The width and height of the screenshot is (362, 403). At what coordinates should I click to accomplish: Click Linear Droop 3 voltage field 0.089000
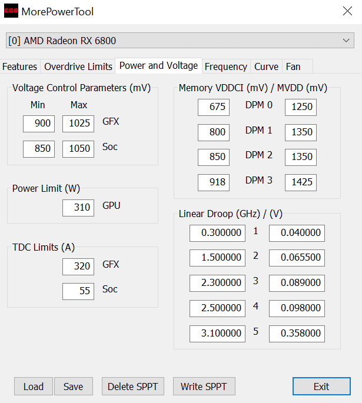pyautogui.click(x=297, y=283)
